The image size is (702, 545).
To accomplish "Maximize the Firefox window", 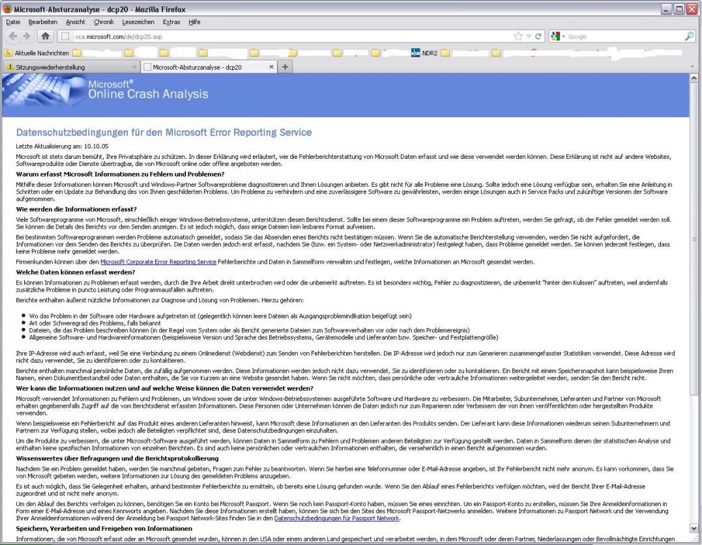I will pyautogui.click(x=679, y=9).
